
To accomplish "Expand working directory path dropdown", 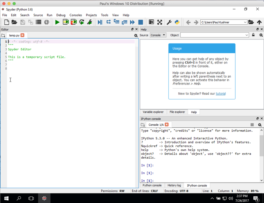I will point(245,22).
